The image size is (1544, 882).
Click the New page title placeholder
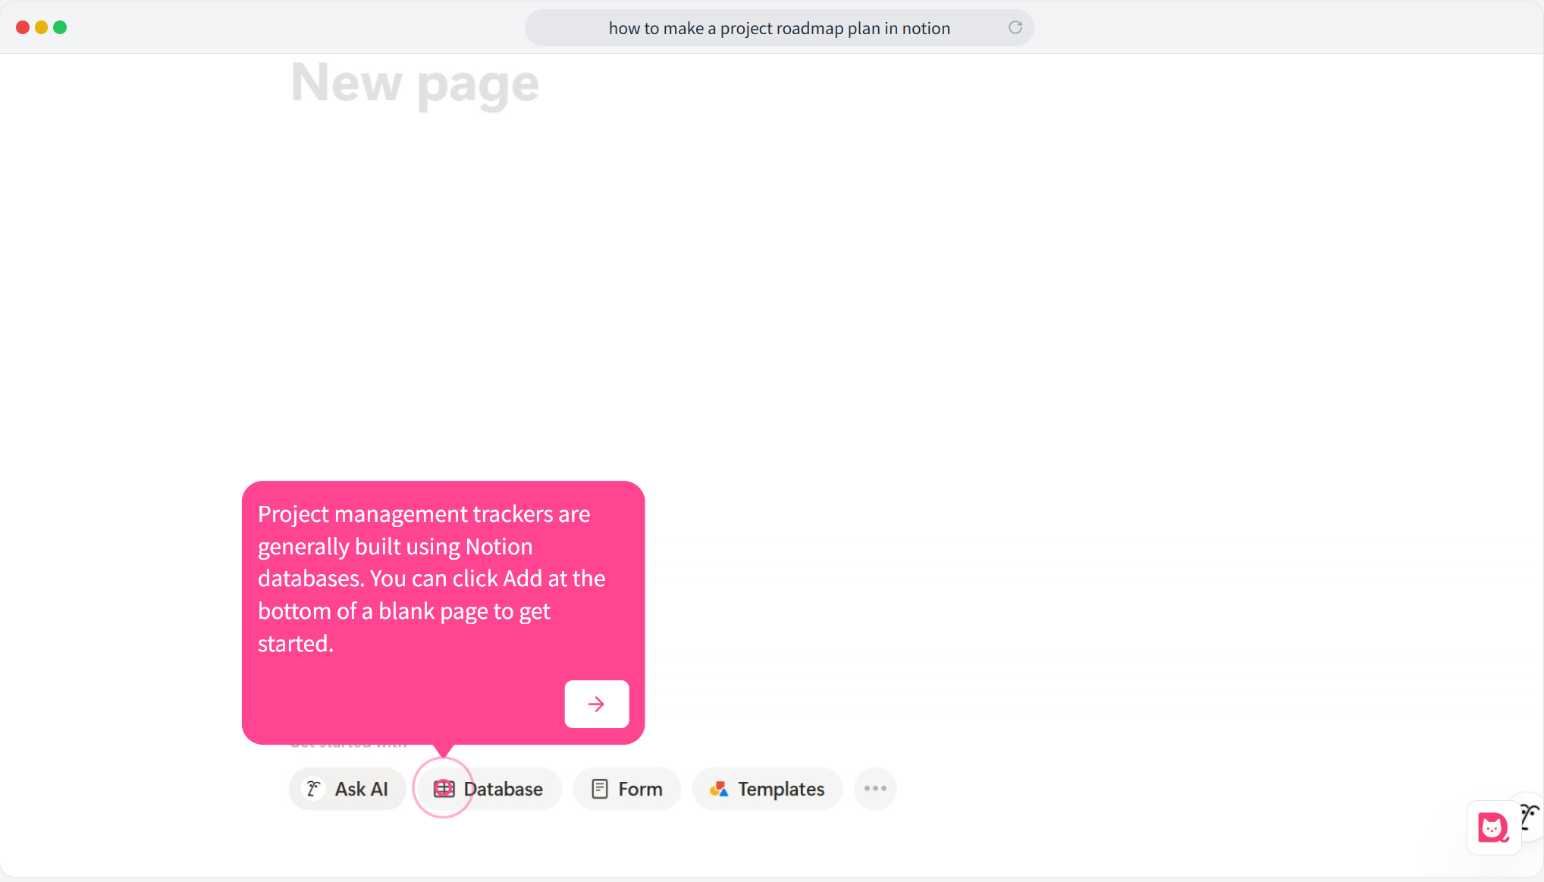point(415,83)
